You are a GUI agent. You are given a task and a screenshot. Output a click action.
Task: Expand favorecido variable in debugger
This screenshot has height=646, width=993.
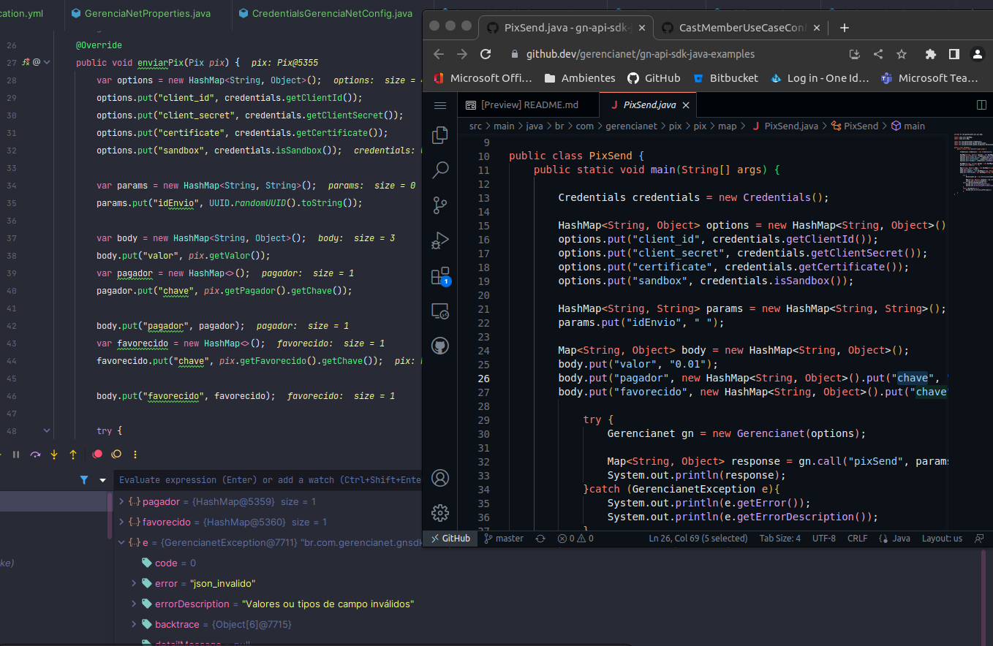121,522
